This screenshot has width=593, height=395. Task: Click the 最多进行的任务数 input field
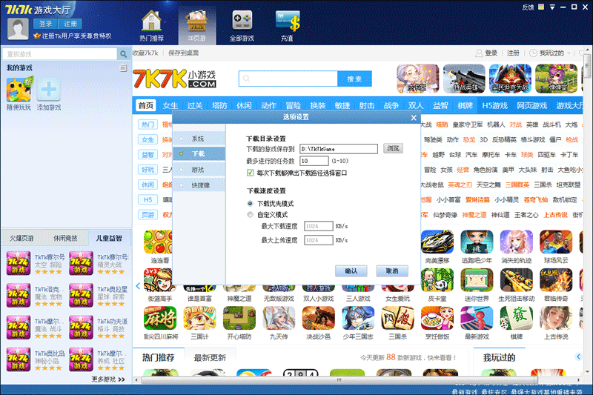314,161
